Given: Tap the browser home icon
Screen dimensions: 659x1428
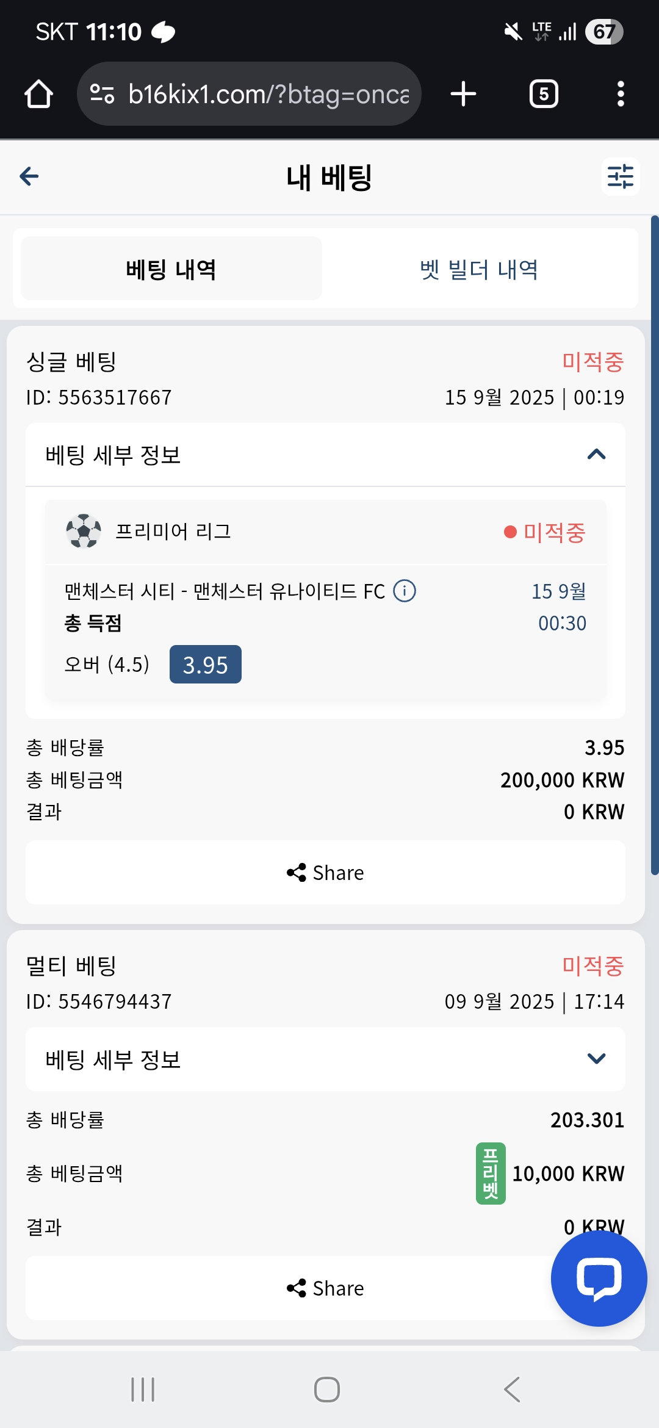Looking at the screenshot, I should coord(38,94).
